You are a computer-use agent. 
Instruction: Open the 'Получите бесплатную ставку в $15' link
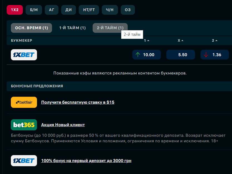[x=78, y=102]
